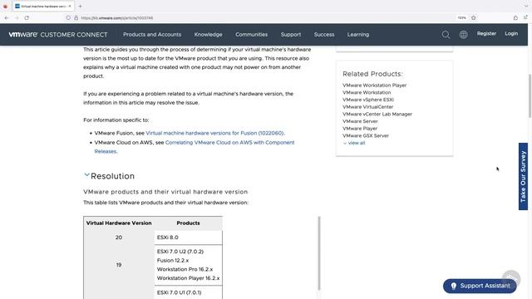Open a new browser tab
Viewport: 532px width, 299px height.
(x=80, y=6)
